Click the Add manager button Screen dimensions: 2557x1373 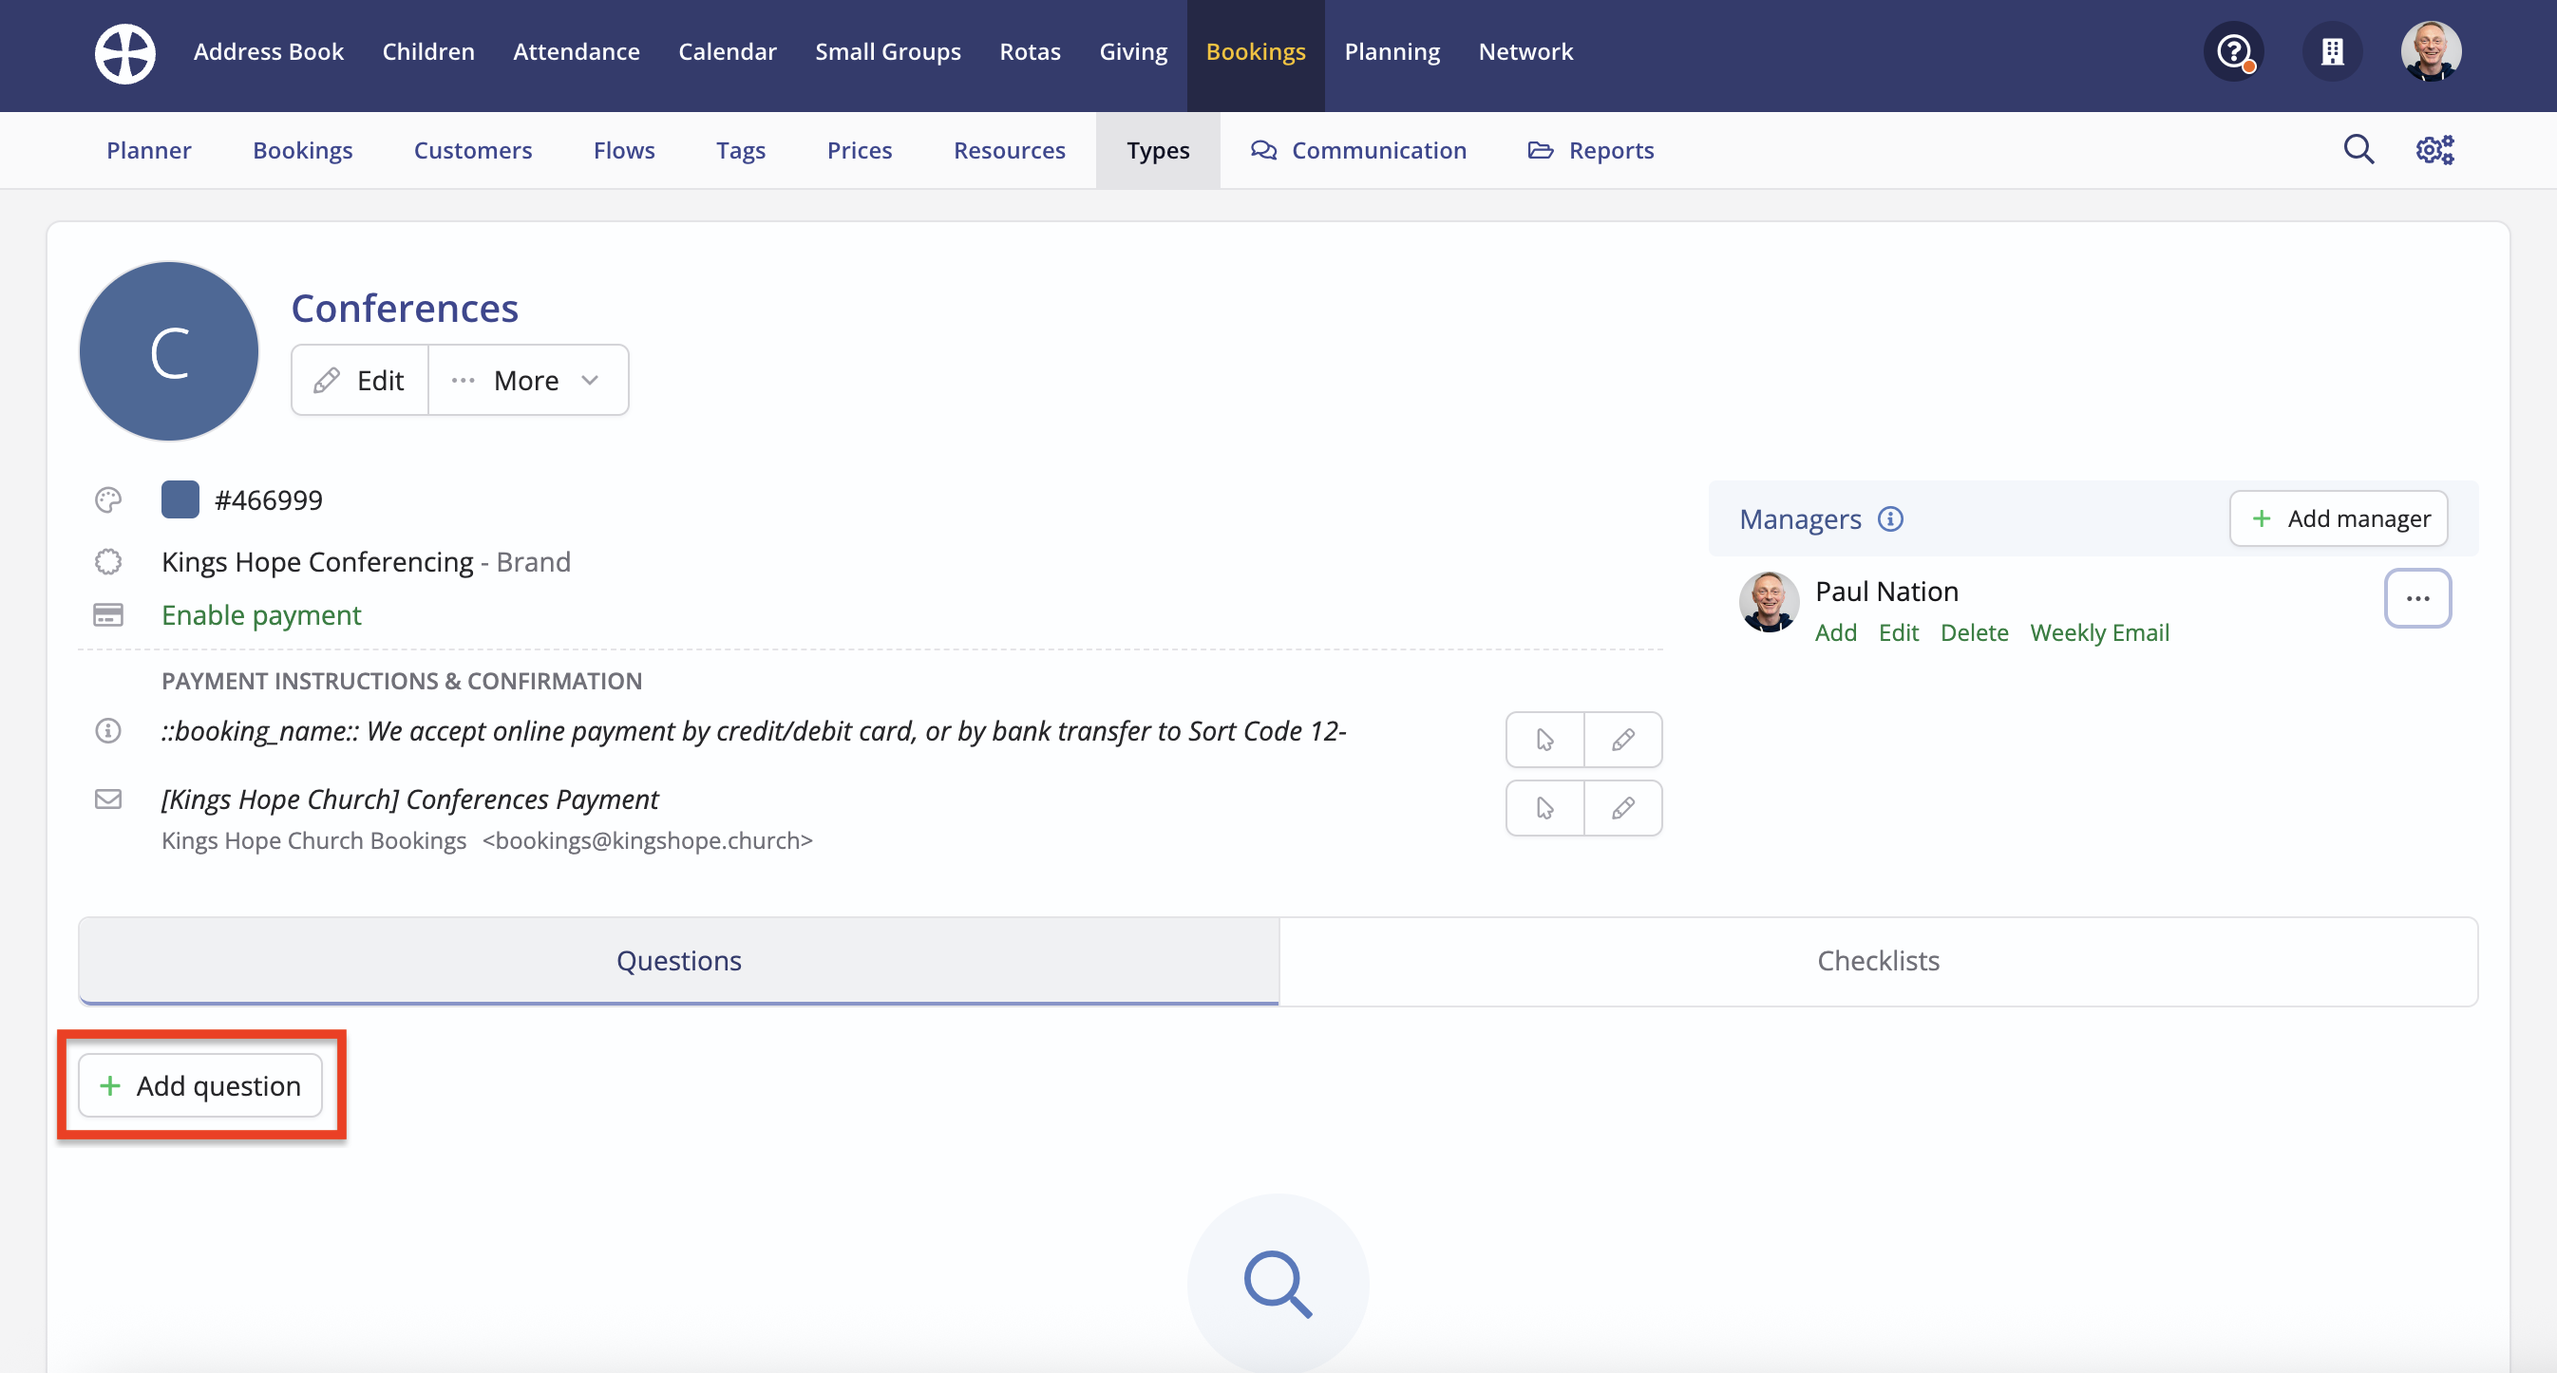pyautogui.click(x=2339, y=518)
